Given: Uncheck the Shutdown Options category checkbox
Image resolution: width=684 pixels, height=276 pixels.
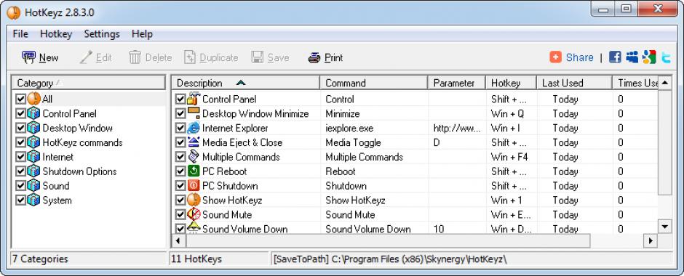Looking at the screenshot, I should coord(20,171).
